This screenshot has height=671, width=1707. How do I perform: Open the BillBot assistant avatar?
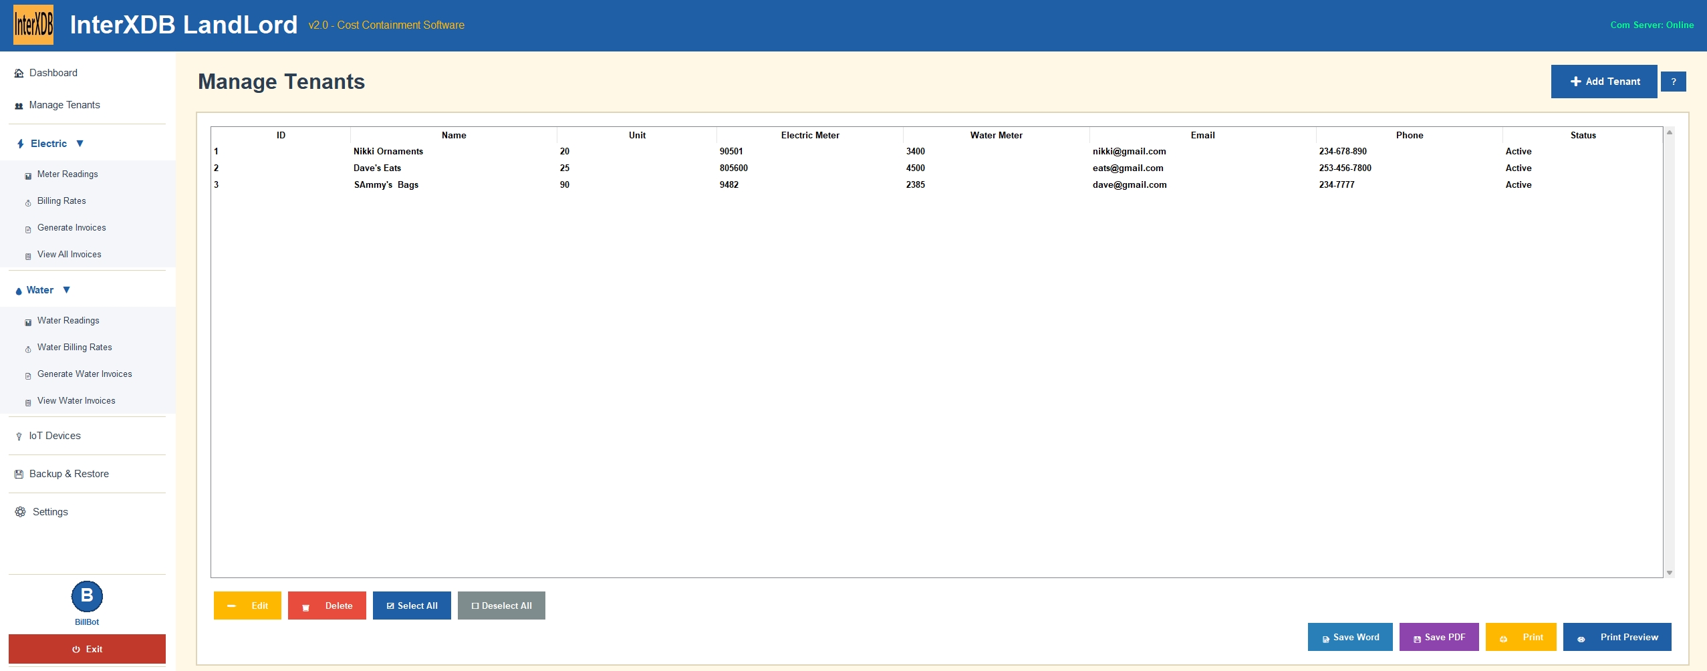(87, 596)
